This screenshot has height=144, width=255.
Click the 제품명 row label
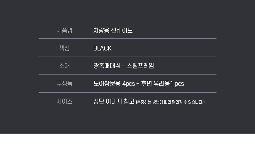pos(64,30)
